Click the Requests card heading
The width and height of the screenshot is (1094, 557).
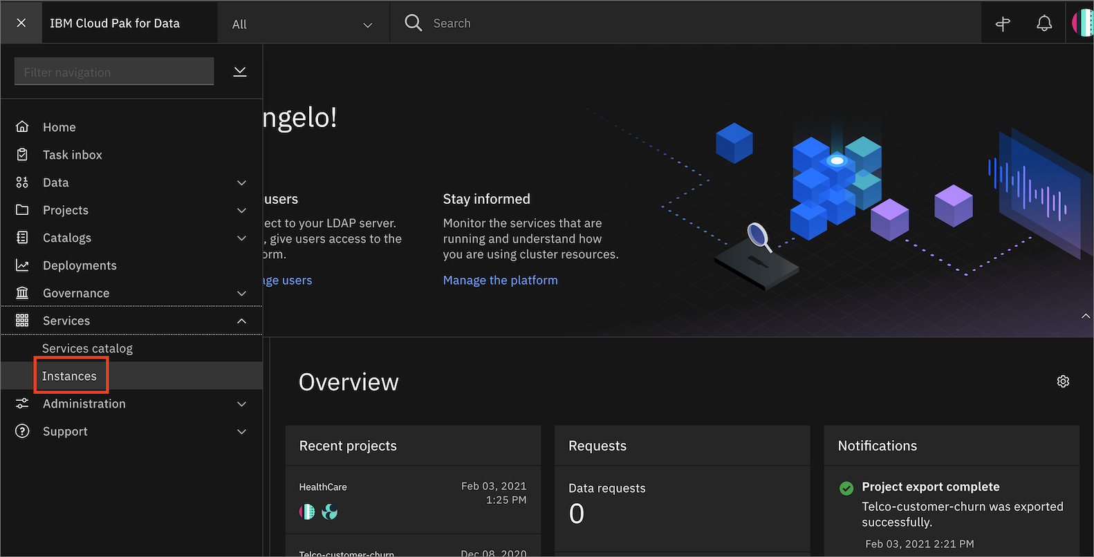(597, 446)
